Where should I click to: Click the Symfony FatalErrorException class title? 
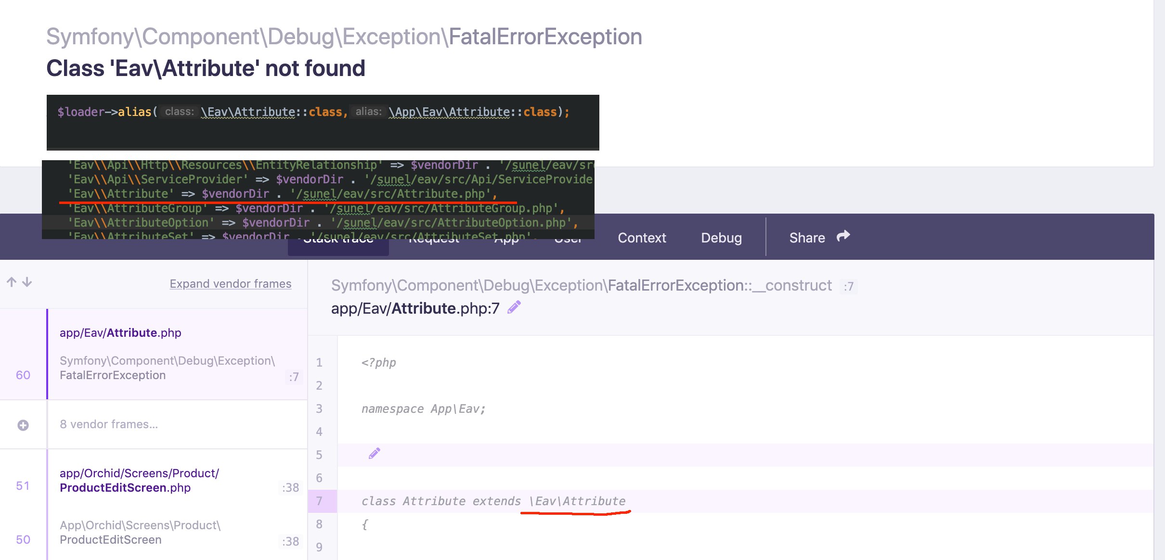[x=344, y=37]
